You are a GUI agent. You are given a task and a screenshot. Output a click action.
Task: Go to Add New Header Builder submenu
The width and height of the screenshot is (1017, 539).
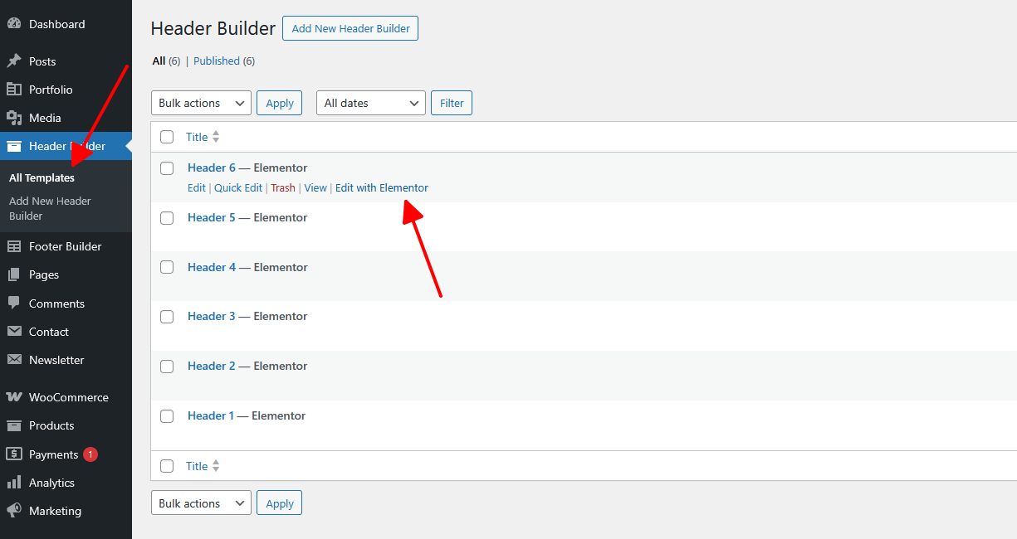click(x=50, y=208)
